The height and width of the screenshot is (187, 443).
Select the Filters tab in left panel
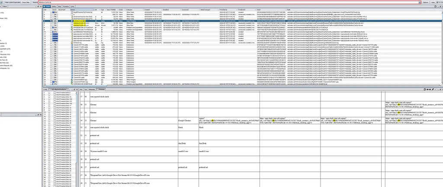(x=5, y=6)
